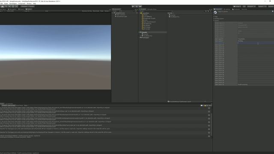Switch to the Inspector tab
Image resolution: width=274 pixels, height=154 pixels.
pos(218,9)
